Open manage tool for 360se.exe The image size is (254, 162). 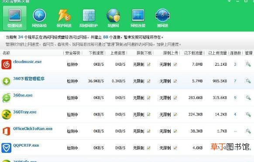(x=248, y=98)
